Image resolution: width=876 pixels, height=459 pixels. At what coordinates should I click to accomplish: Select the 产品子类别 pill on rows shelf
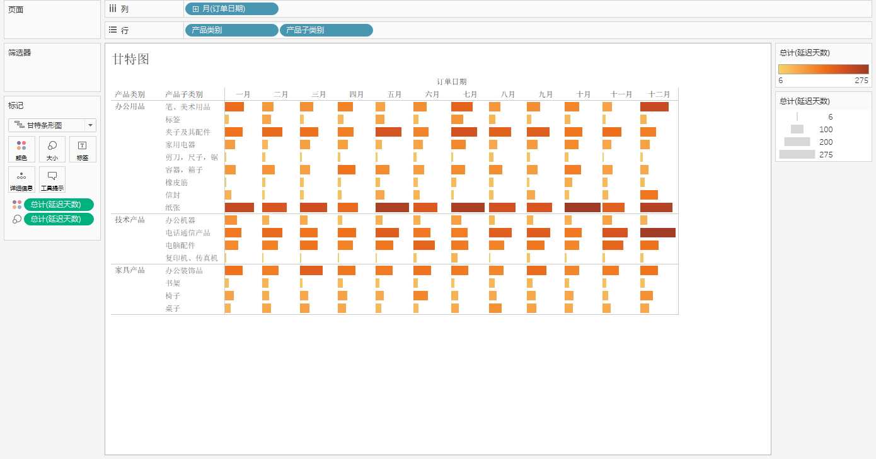(x=326, y=30)
